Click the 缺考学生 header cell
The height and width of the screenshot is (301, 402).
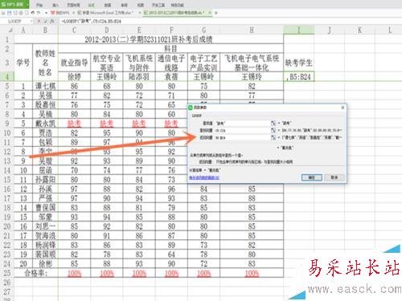tap(298, 63)
